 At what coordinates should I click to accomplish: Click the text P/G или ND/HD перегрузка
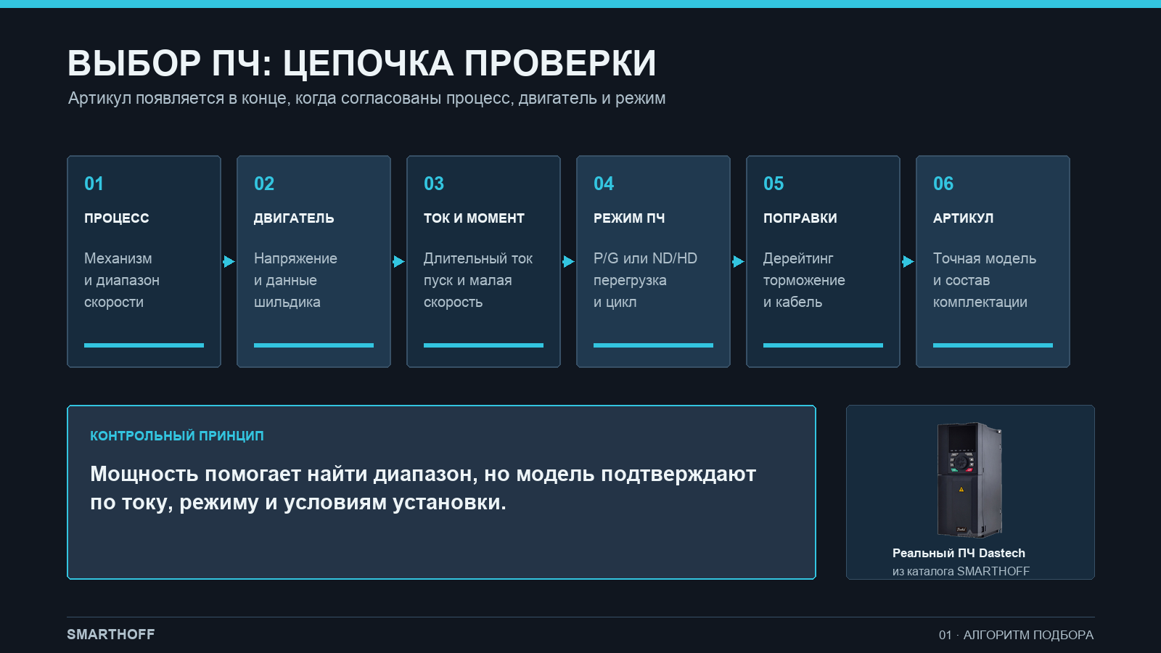(x=645, y=269)
